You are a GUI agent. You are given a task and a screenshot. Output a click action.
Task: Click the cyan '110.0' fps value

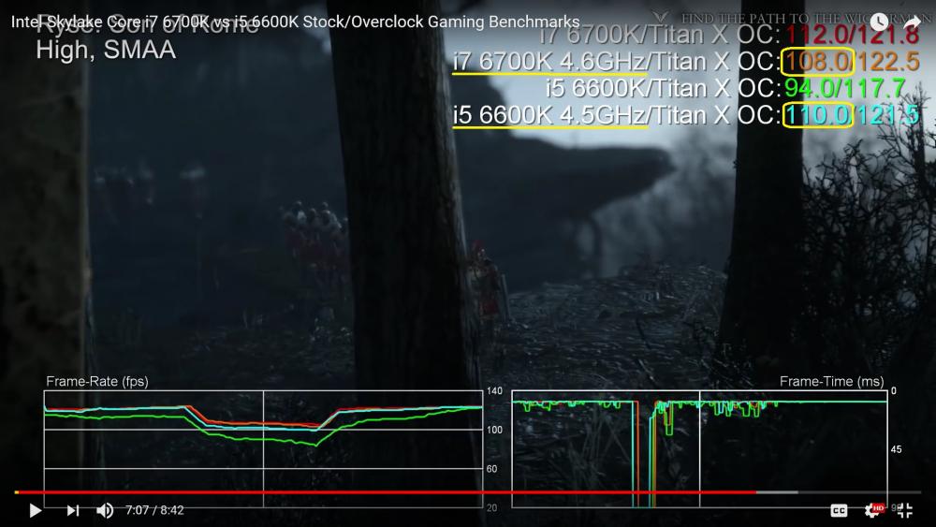(818, 114)
